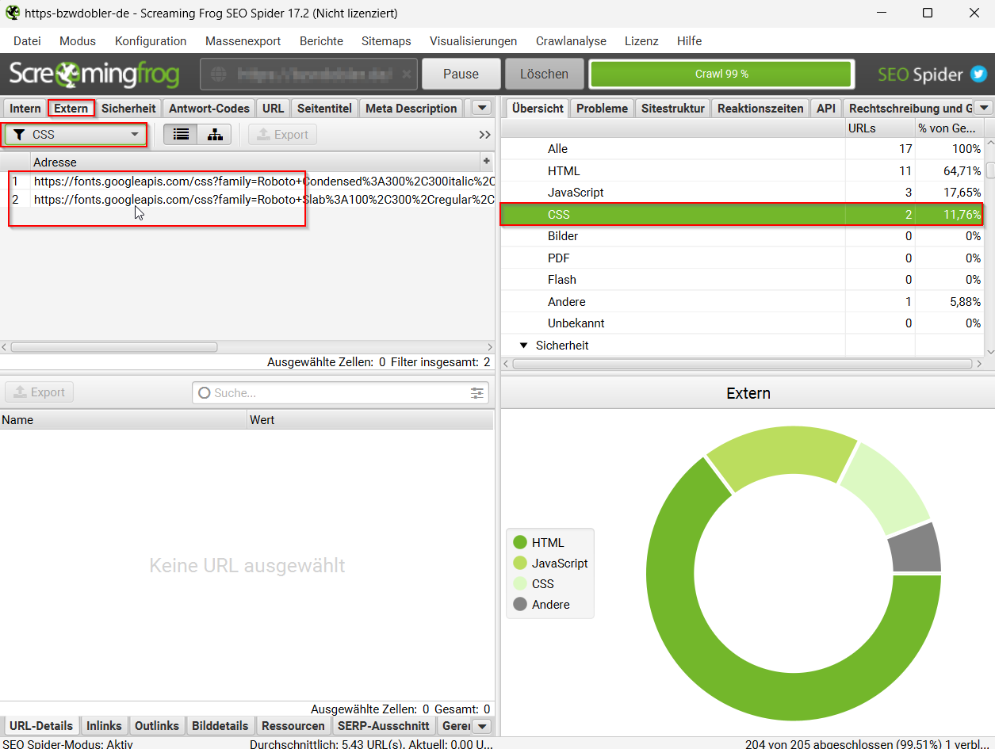Image resolution: width=995 pixels, height=749 pixels.
Task: Select the Bilder row in overview
Action: 743,236
